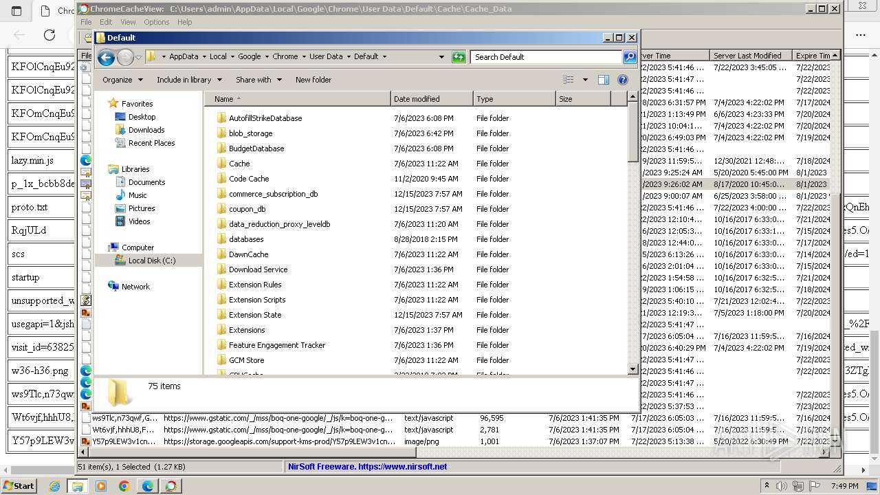Click the address bar refresh icon
This screenshot has width=880, height=495.
[x=459, y=57]
